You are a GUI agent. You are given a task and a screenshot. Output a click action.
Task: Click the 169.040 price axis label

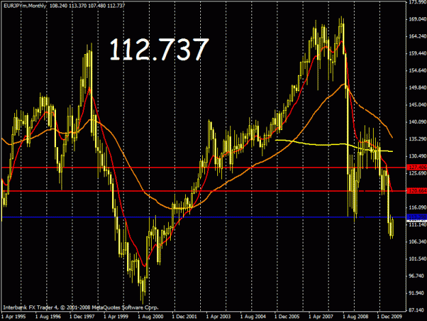[417, 18]
